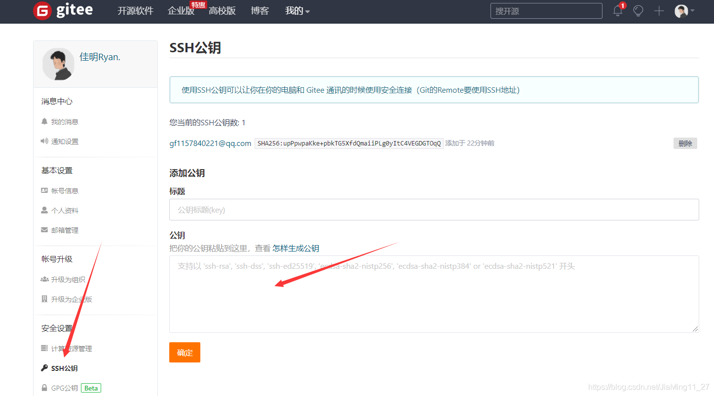Click the key icon beside SSH公钥
The width and height of the screenshot is (714, 396).
tap(44, 368)
